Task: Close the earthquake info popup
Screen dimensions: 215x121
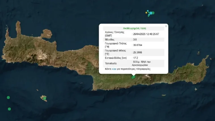Action: (x=166, y=26)
